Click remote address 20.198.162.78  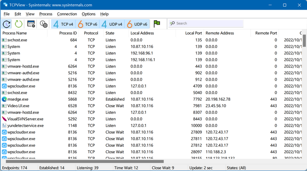coord(218,99)
